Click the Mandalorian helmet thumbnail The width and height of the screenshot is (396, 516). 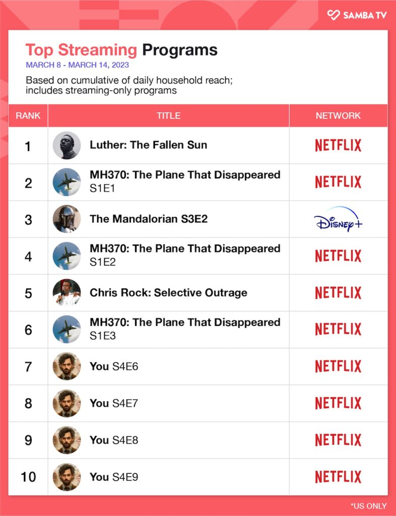click(67, 219)
